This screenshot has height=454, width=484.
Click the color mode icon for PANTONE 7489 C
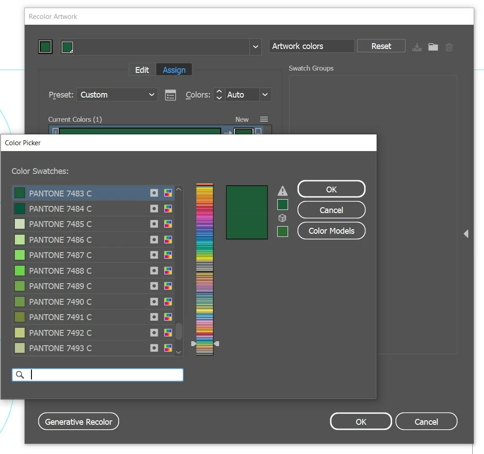click(168, 286)
